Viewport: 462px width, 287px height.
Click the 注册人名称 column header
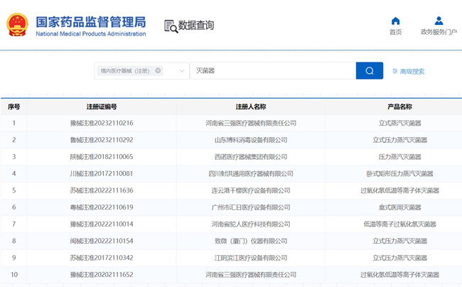tap(251, 107)
